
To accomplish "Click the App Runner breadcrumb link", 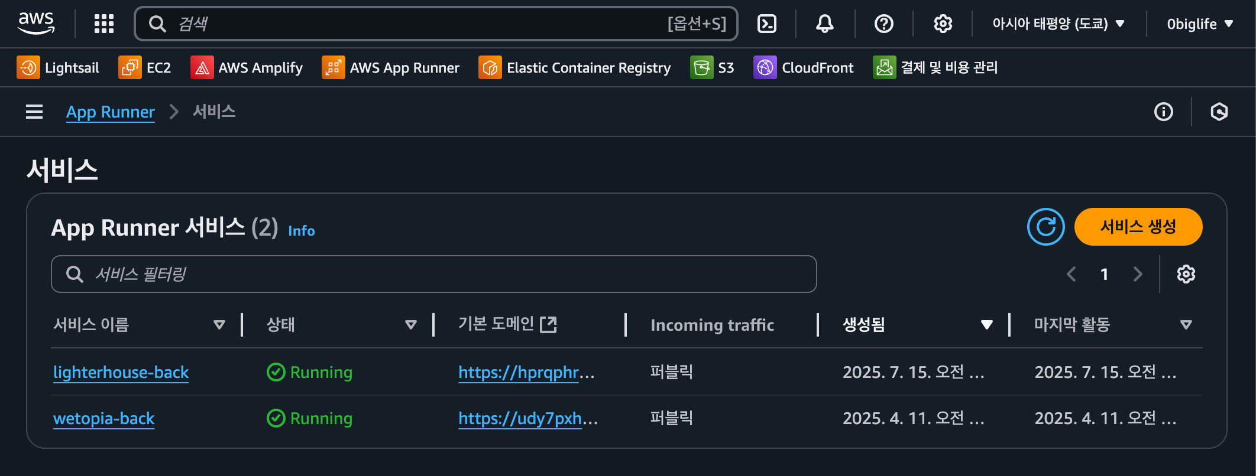I will pyautogui.click(x=111, y=112).
